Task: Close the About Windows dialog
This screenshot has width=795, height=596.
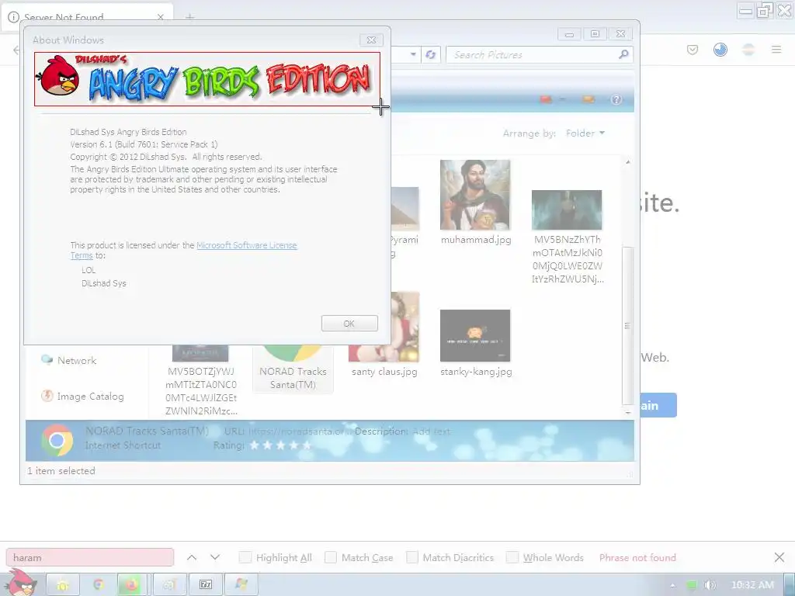Action: tap(372, 40)
